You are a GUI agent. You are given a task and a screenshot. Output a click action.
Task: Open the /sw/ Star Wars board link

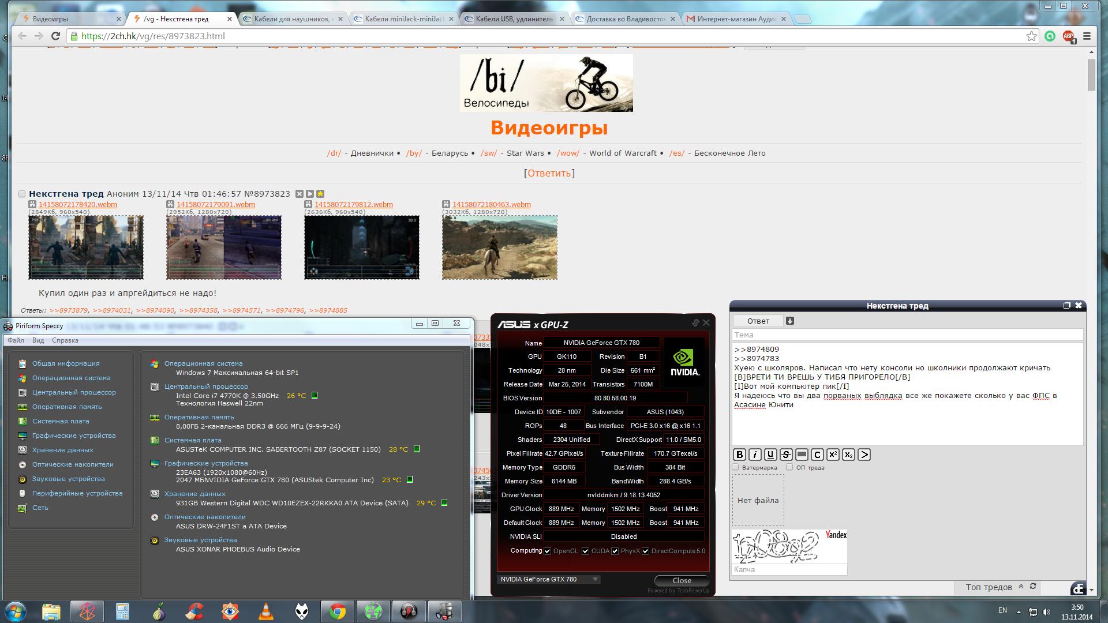coord(488,153)
